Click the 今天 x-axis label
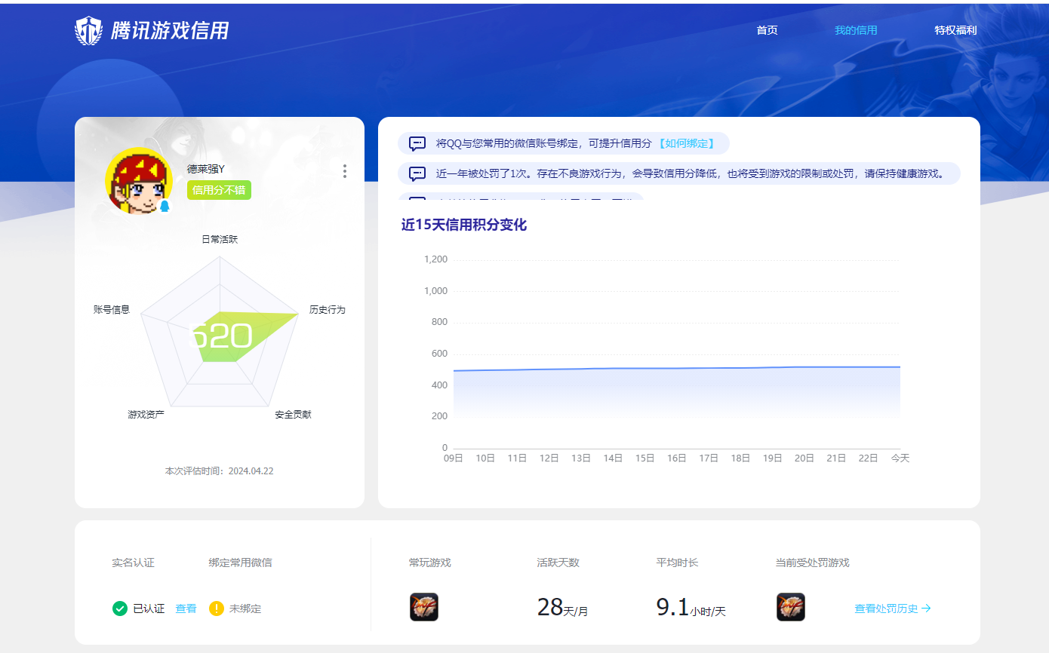This screenshot has width=1049, height=653. pos(900,458)
